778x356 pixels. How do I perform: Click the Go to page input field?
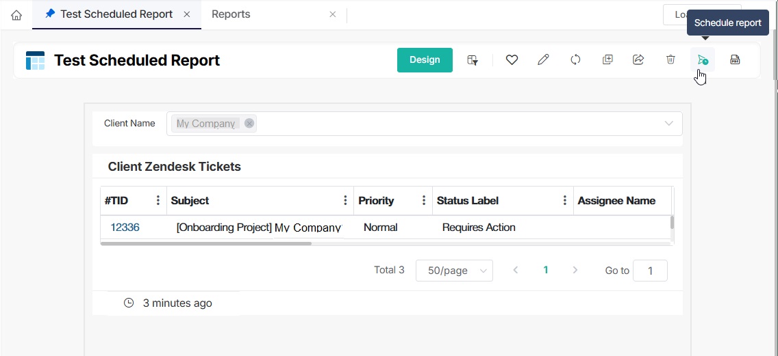point(650,271)
